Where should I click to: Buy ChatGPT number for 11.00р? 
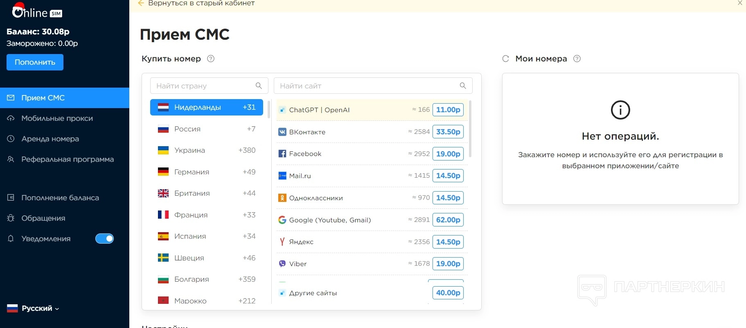tap(448, 110)
